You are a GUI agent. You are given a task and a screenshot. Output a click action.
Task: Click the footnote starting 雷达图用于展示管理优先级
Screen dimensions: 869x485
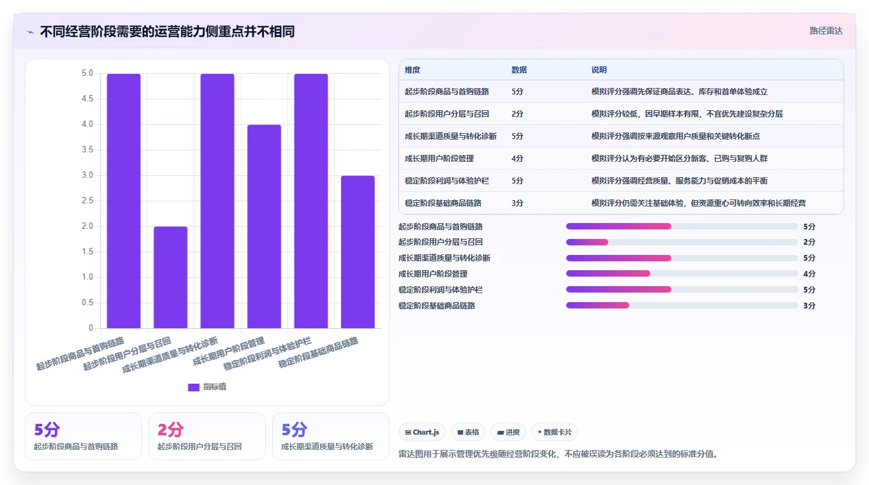coord(558,454)
